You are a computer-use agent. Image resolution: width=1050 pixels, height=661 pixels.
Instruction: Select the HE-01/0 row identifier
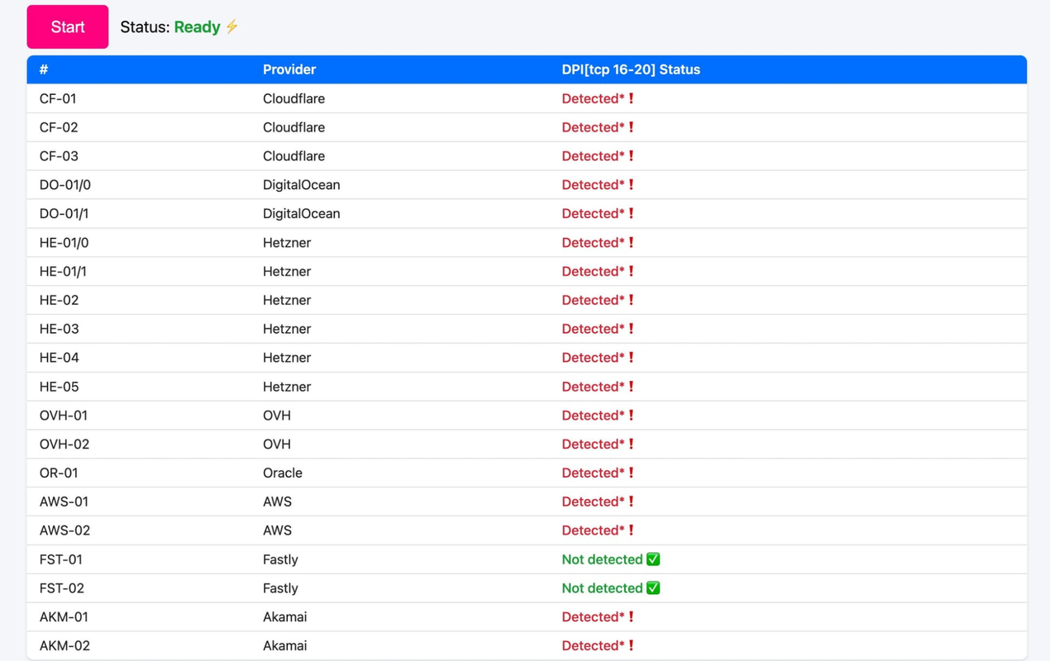[x=64, y=243]
